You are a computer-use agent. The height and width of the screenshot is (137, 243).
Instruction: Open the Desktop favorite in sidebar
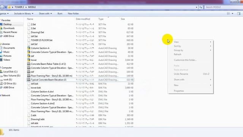point(8,24)
